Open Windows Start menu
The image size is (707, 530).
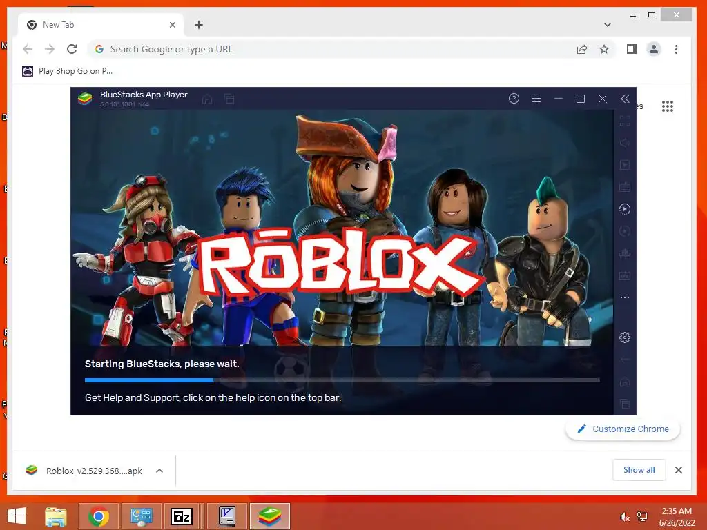tap(17, 516)
